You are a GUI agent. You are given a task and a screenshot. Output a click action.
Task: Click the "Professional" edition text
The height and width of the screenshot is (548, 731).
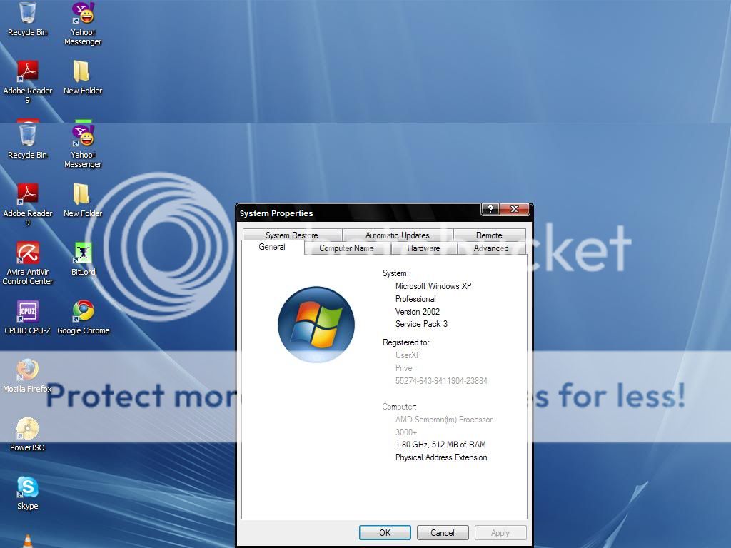[415, 299]
